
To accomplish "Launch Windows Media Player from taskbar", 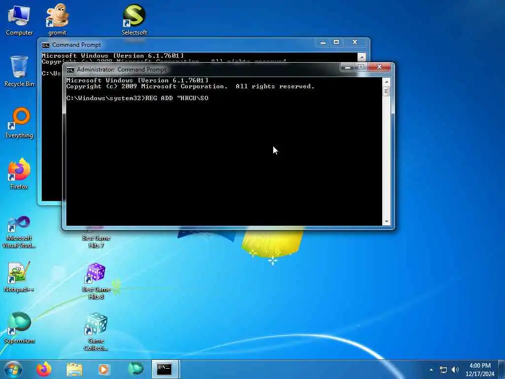I will 104,369.
